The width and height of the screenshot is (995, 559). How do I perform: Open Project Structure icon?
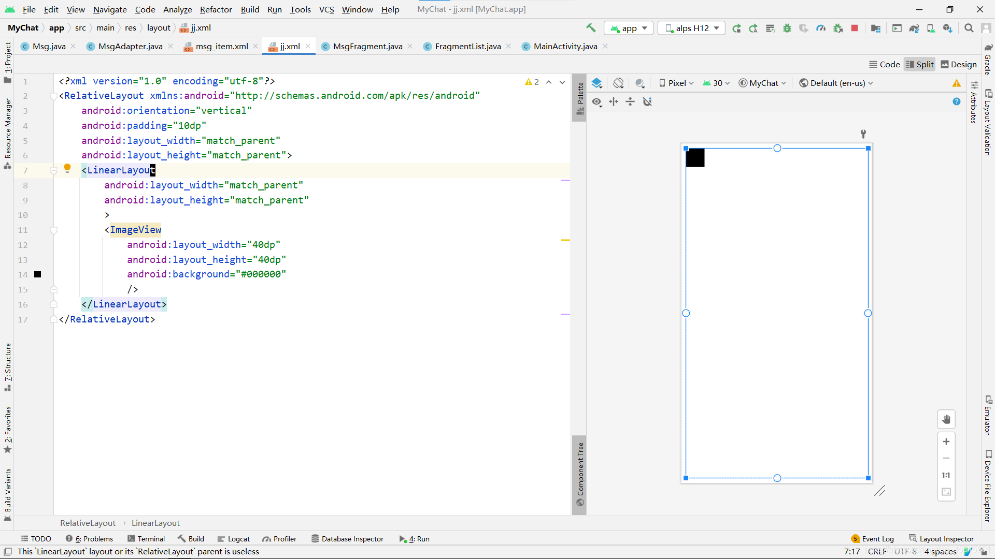[876, 28]
